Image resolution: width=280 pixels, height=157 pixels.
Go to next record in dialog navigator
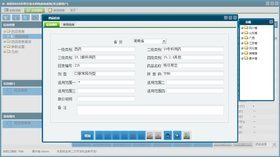(116, 135)
